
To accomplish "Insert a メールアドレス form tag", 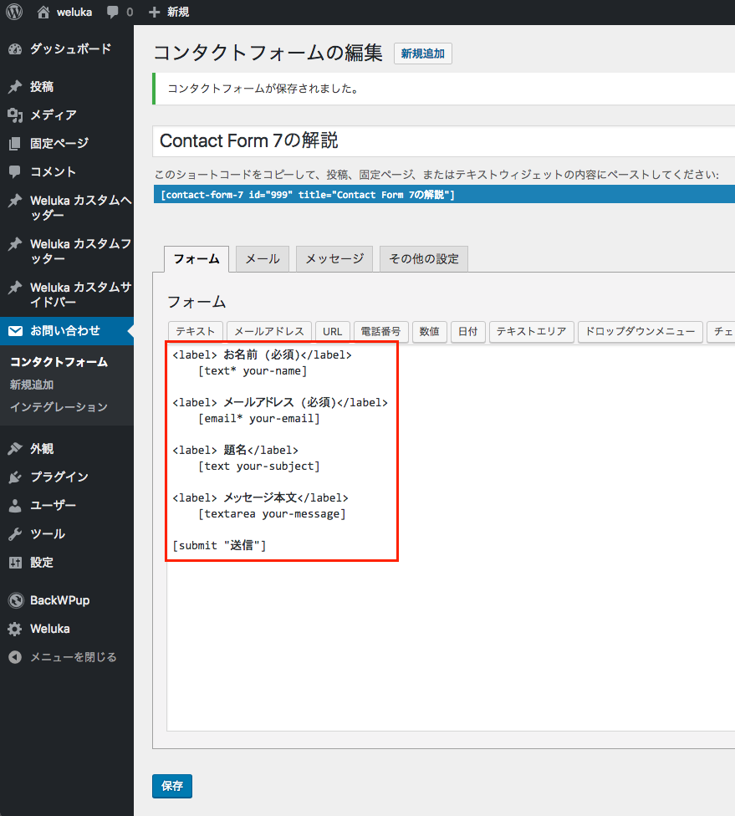I will 269,331.
